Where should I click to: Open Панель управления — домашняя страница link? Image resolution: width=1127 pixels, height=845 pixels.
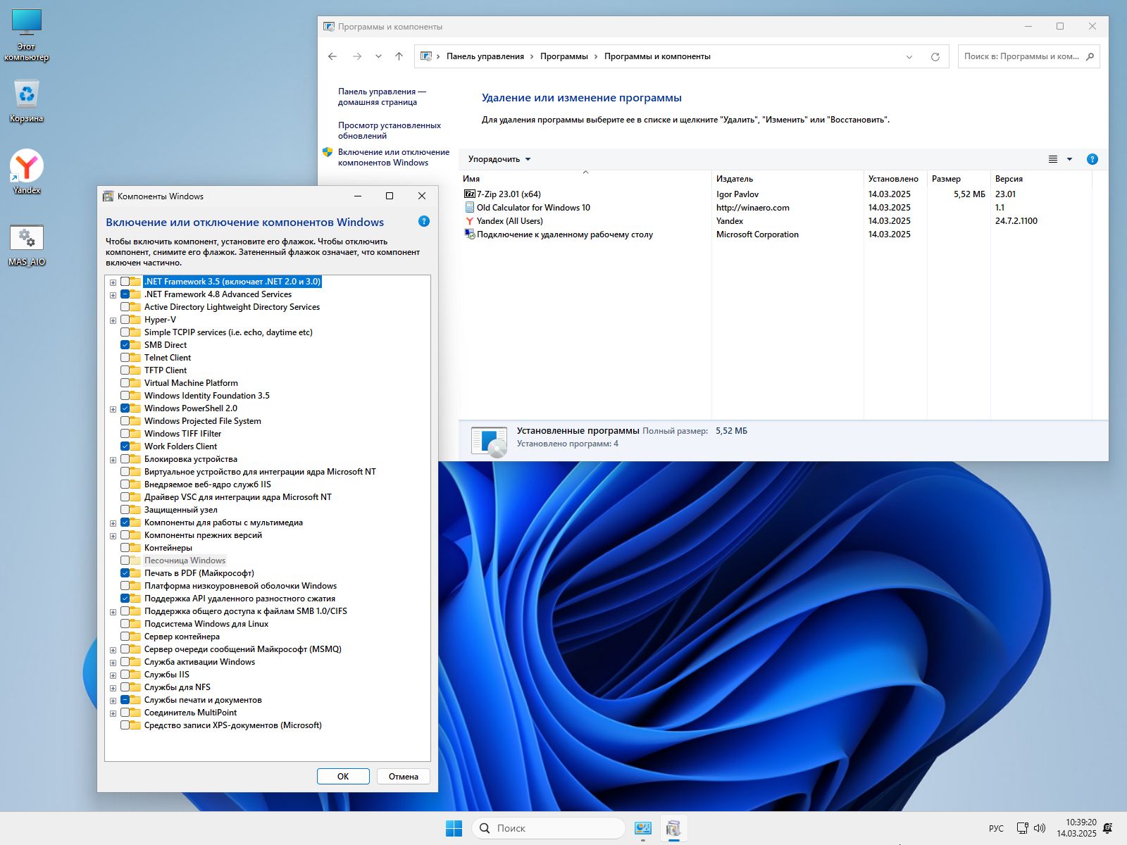point(382,96)
